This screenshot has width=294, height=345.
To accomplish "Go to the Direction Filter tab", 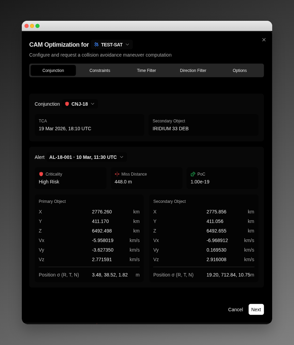I will click(x=193, y=71).
